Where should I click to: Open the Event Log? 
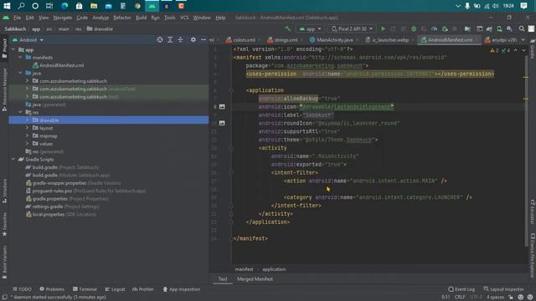pos(461,289)
